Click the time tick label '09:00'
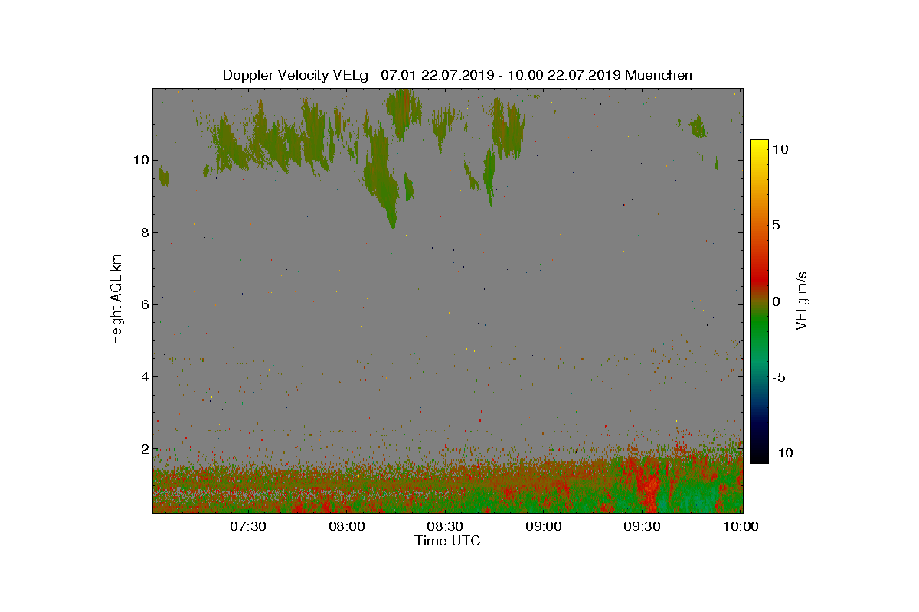This screenshot has height=612, width=919. (x=545, y=527)
